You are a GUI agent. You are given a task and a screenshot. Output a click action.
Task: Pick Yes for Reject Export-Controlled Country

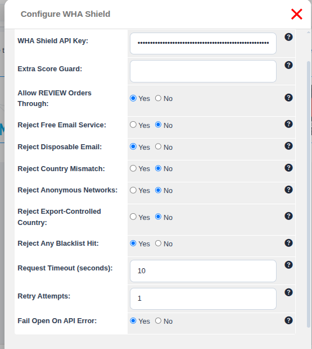click(133, 217)
